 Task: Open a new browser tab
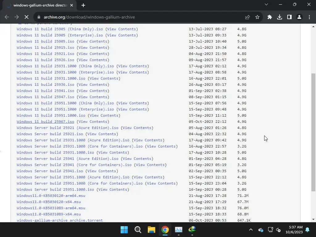coord(83,5)
